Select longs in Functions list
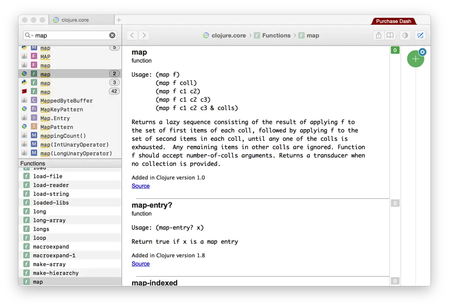 pos(70,229)
